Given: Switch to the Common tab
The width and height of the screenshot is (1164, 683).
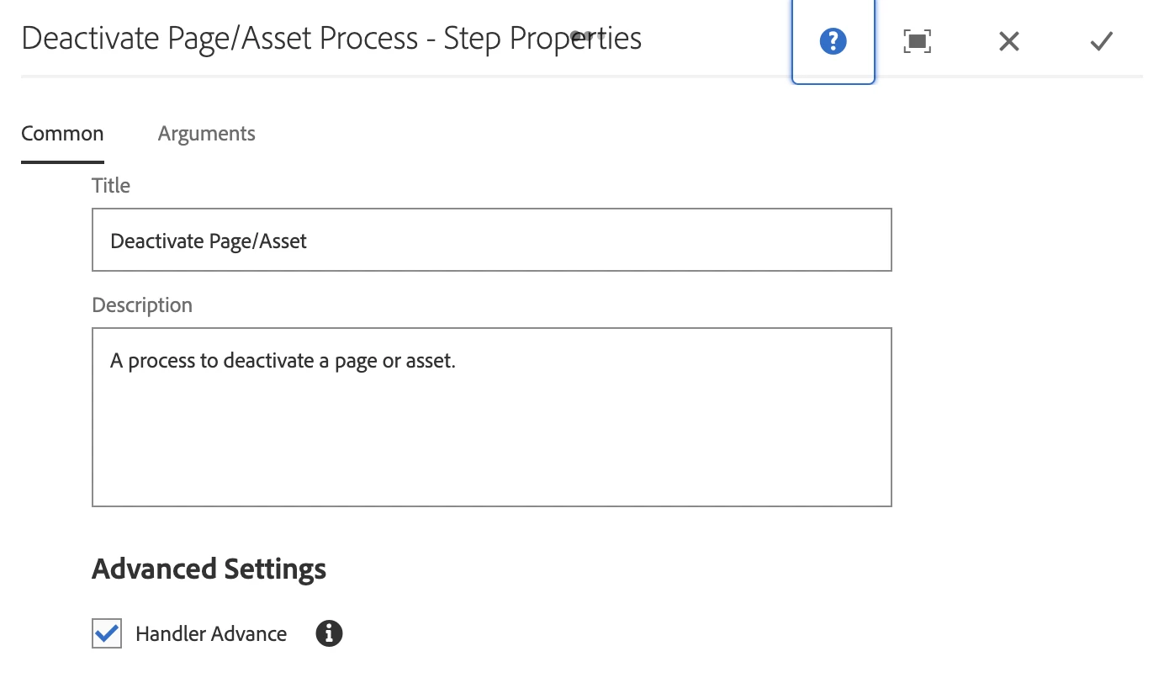Looking at the screenshot, I should [x=62, y=134].
